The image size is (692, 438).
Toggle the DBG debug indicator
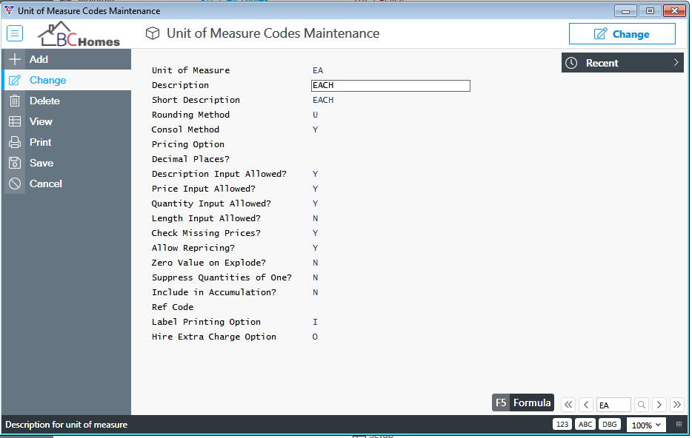[x=610, y=425]
